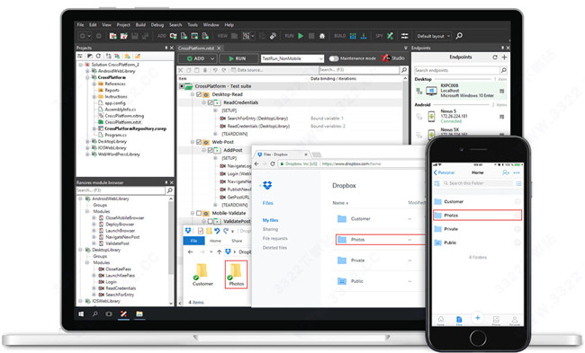
Task: Reload the Dropbox browser page
Action: click(x=273, y=163)
